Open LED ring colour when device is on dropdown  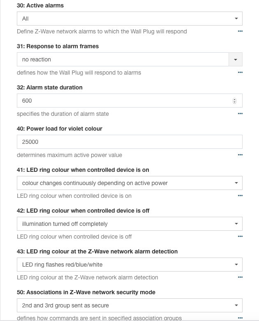tap(129, 183)
